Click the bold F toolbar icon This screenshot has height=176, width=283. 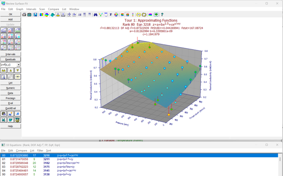pyautogui.click(x=111, y=15)
